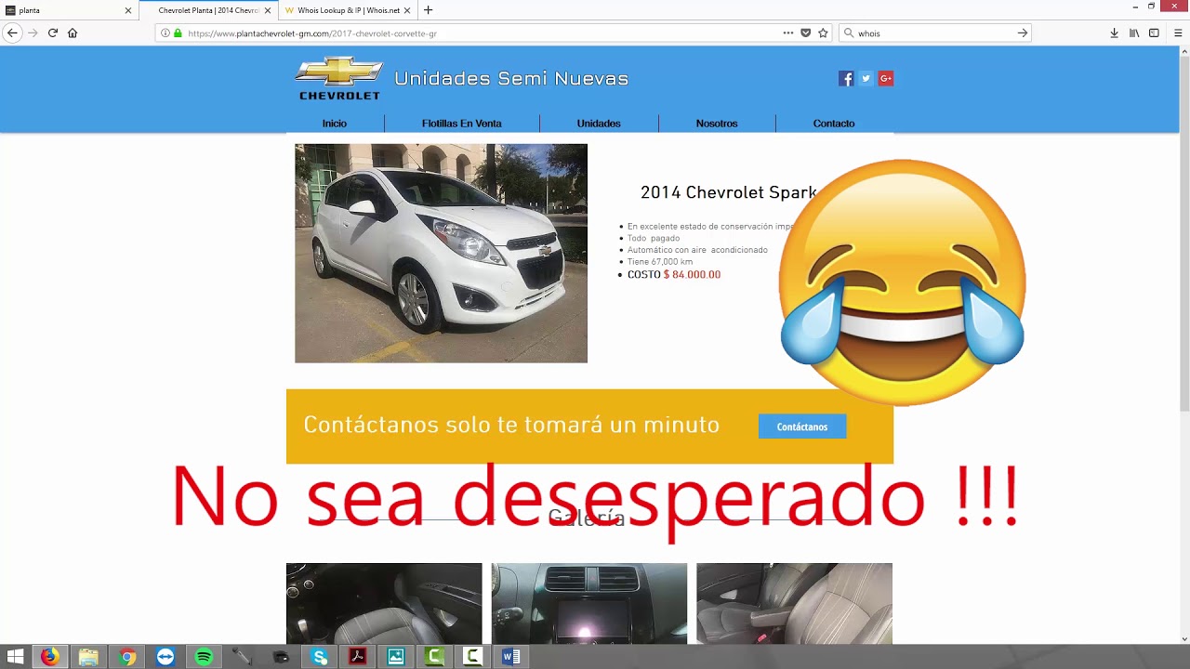Screen dimensions: 1190x669
Task: Bookmark this page with the star icon
Action: click(x=823, y=33)
